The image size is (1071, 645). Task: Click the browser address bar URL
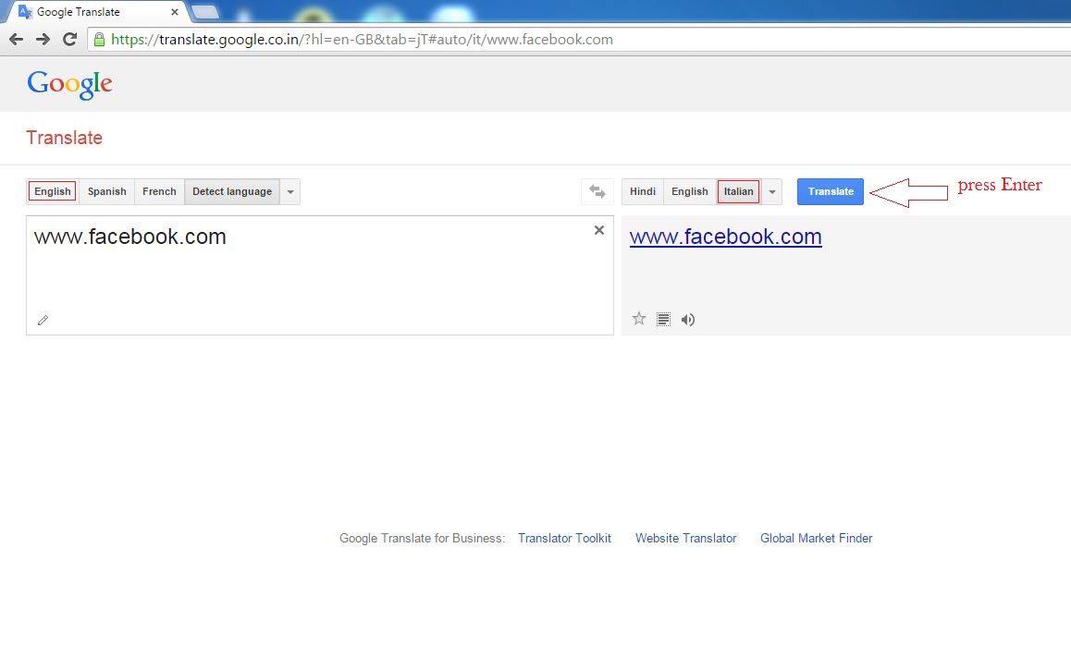(x=362, y=40)
